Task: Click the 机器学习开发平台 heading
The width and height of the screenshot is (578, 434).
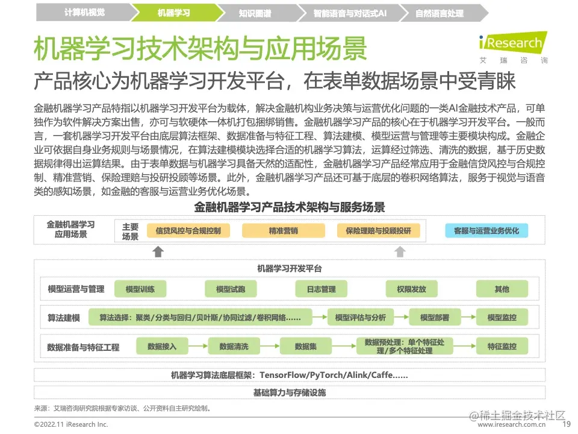Action: [290, 268]
